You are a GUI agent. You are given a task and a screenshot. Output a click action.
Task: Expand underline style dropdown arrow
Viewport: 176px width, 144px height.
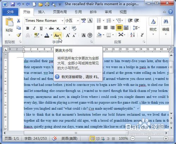[46, 28]
